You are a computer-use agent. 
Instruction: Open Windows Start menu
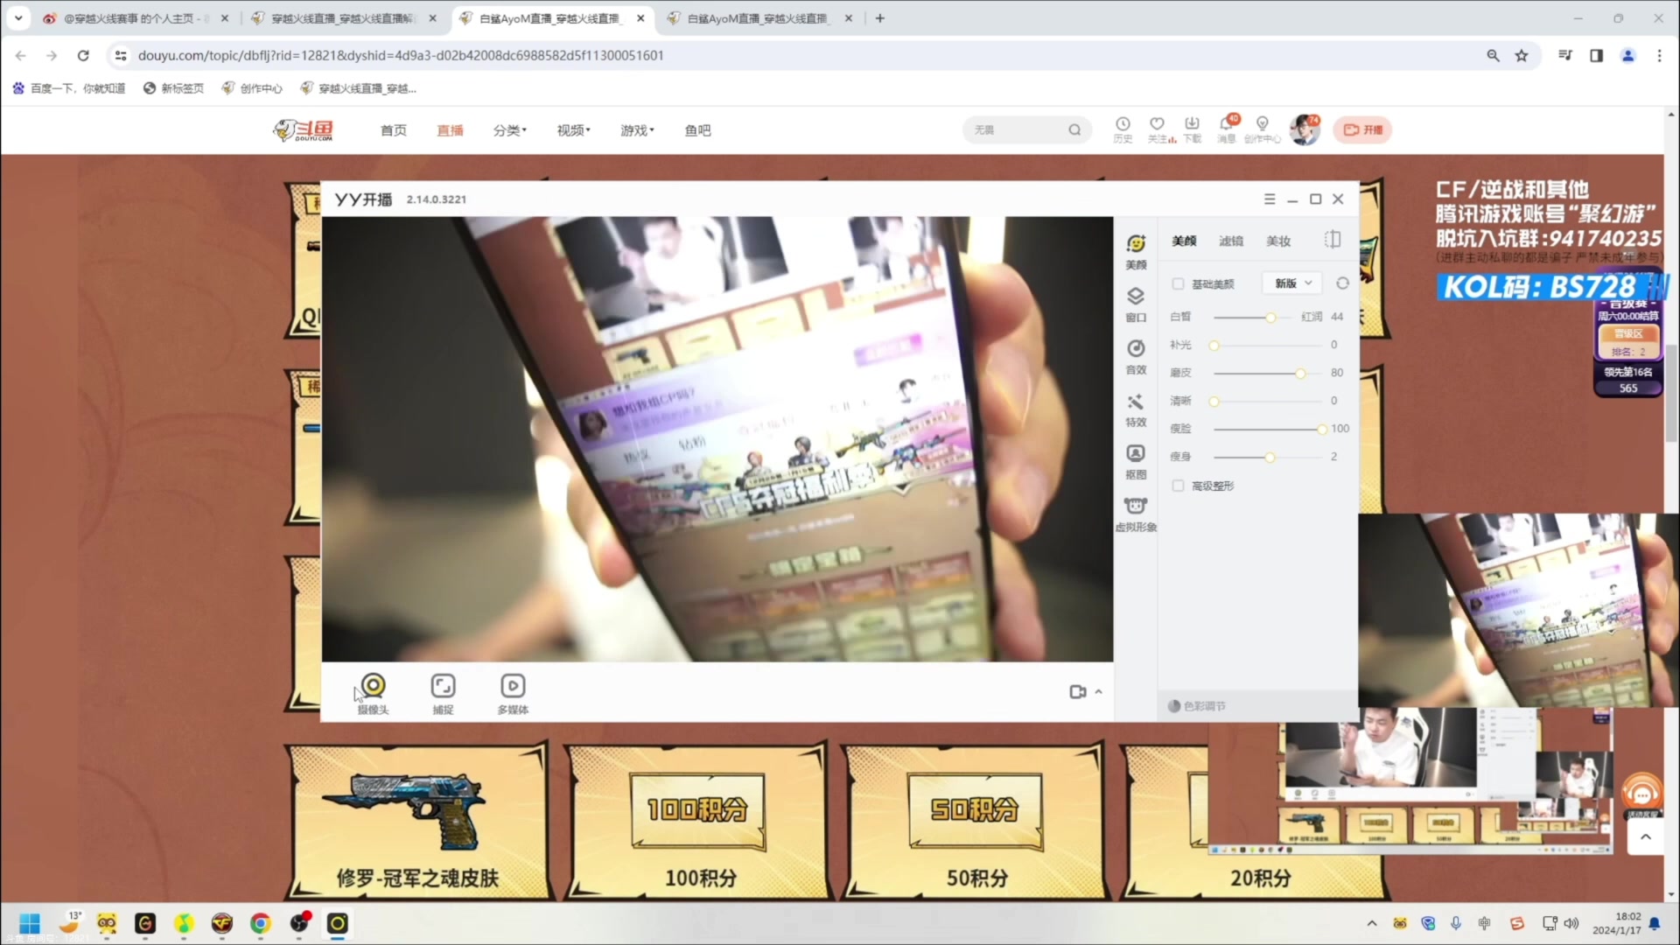pyautogui.click(x=30, y=923)
